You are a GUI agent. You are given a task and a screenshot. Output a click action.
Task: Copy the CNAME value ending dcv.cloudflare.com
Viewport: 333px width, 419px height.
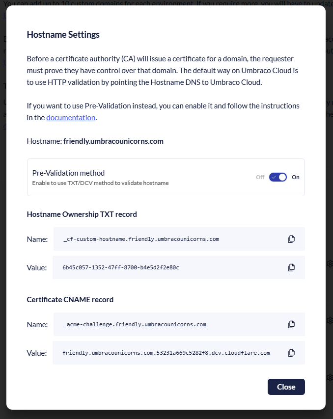291,353
